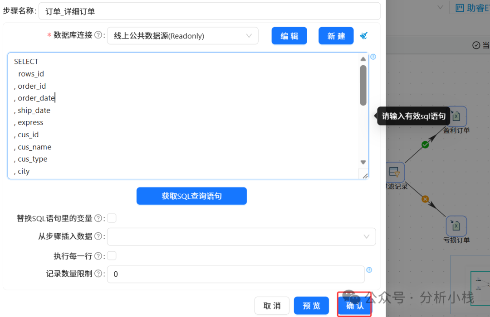Click the 确认 button
The image size is (490, 317).
(355, 306)
